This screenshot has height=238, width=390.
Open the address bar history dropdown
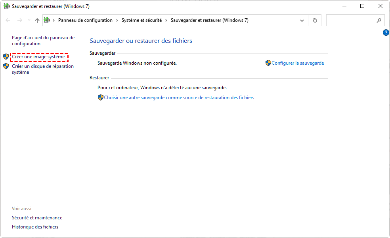point(302,20)
